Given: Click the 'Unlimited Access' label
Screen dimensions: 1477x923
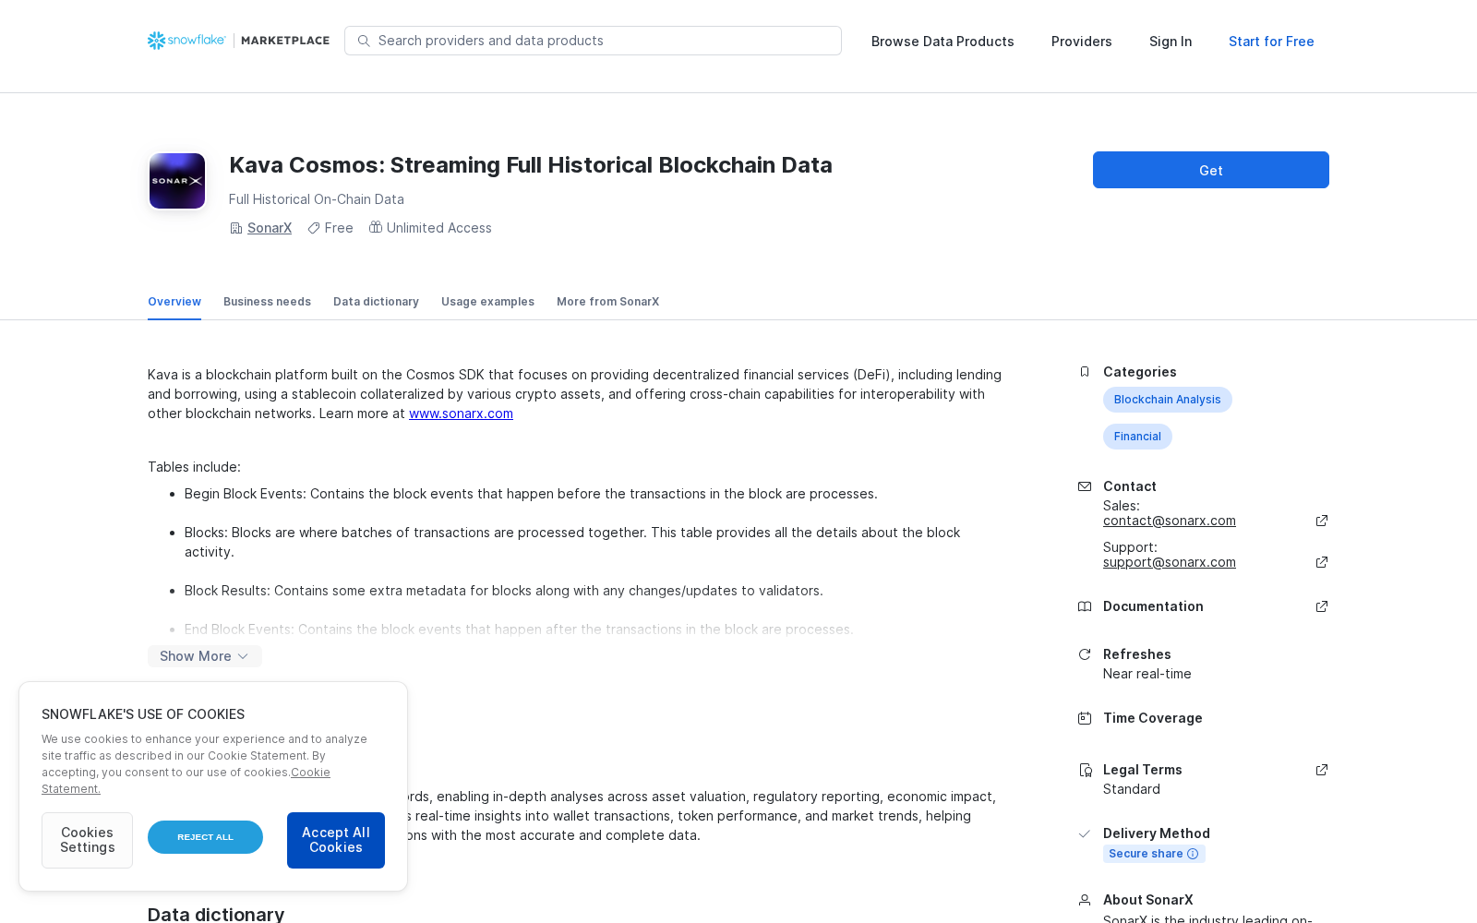Looking at the screenshot, I should [x=439, y=228].
